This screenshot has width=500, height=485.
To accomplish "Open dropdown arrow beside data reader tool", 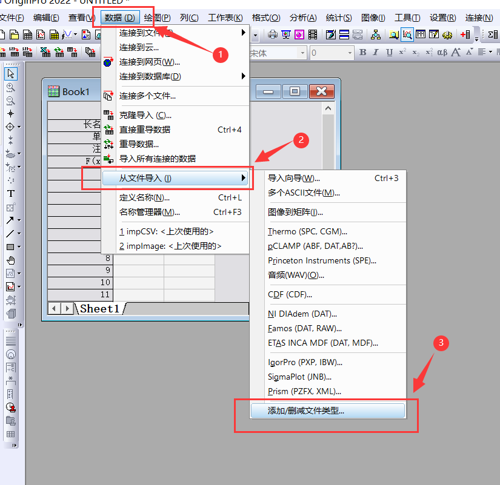I will [x=19, y=127].
